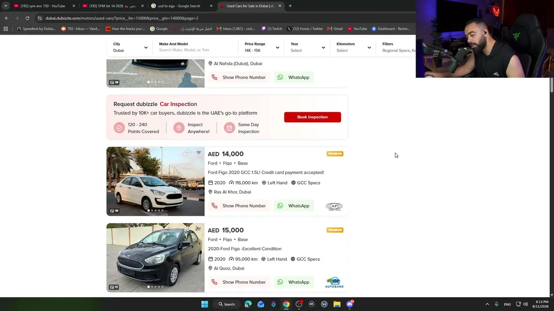Click the browser address bar URL

122,18
